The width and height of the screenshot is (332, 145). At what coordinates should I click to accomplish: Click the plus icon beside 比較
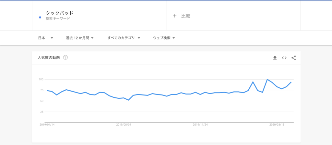[175, 16]
